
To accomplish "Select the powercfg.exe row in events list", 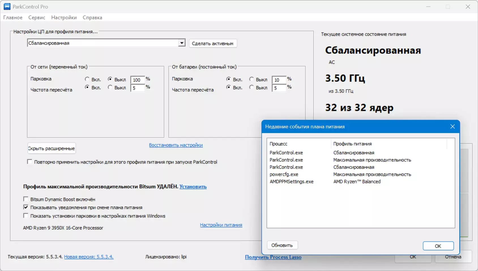I will tap(284, 174).
